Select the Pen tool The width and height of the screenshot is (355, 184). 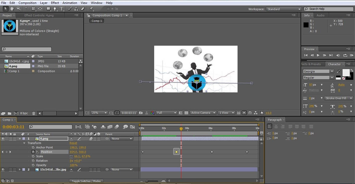[55, 8]
